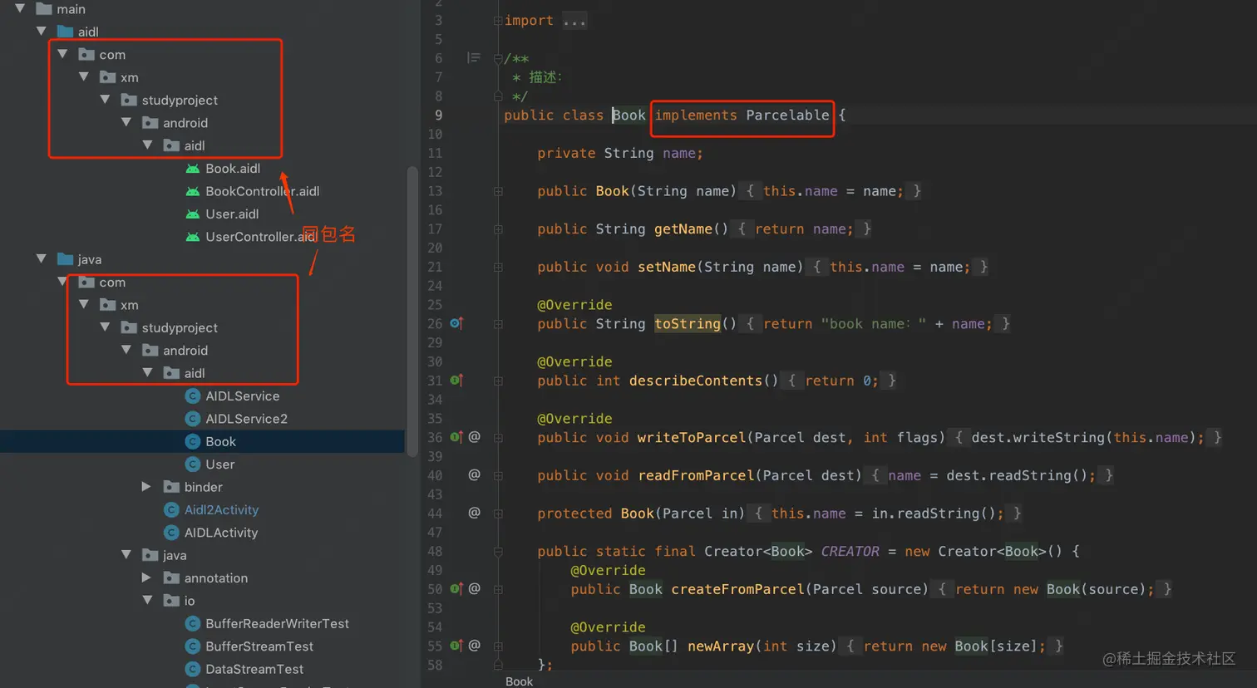Click BufferStreamTest class icon
Image resolution: width=1257 pixels, height=688 pixels.
tap(193, 646)
